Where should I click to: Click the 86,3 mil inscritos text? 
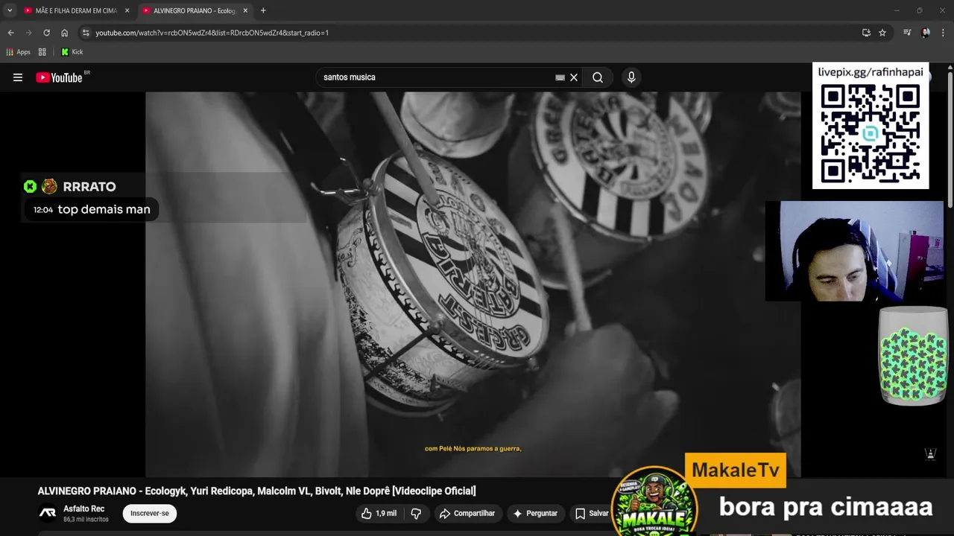coord(86,519)
